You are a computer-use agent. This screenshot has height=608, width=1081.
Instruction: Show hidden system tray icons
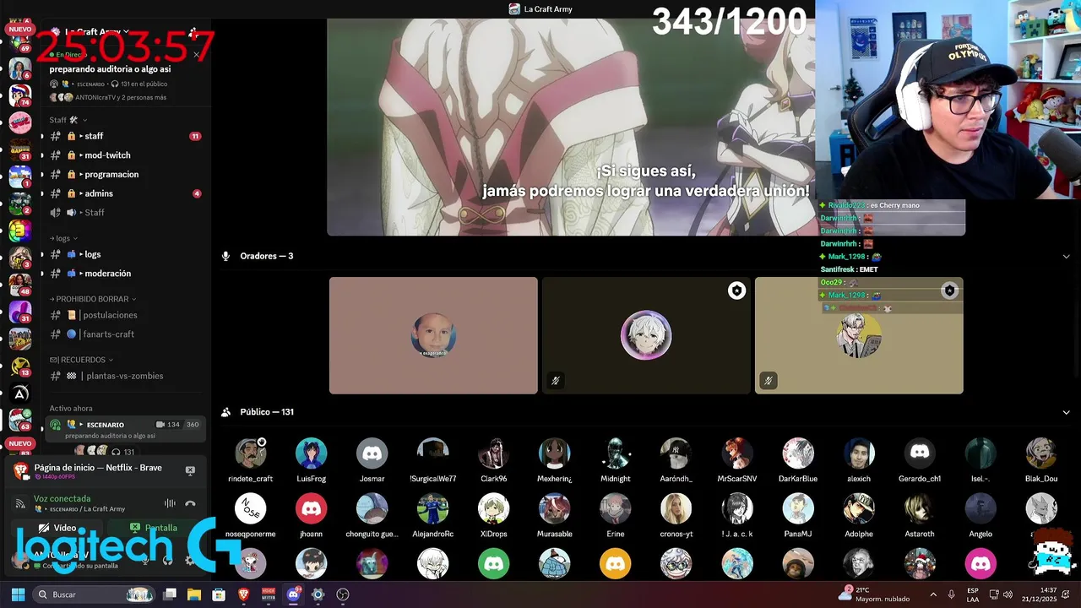coord(933,594)
